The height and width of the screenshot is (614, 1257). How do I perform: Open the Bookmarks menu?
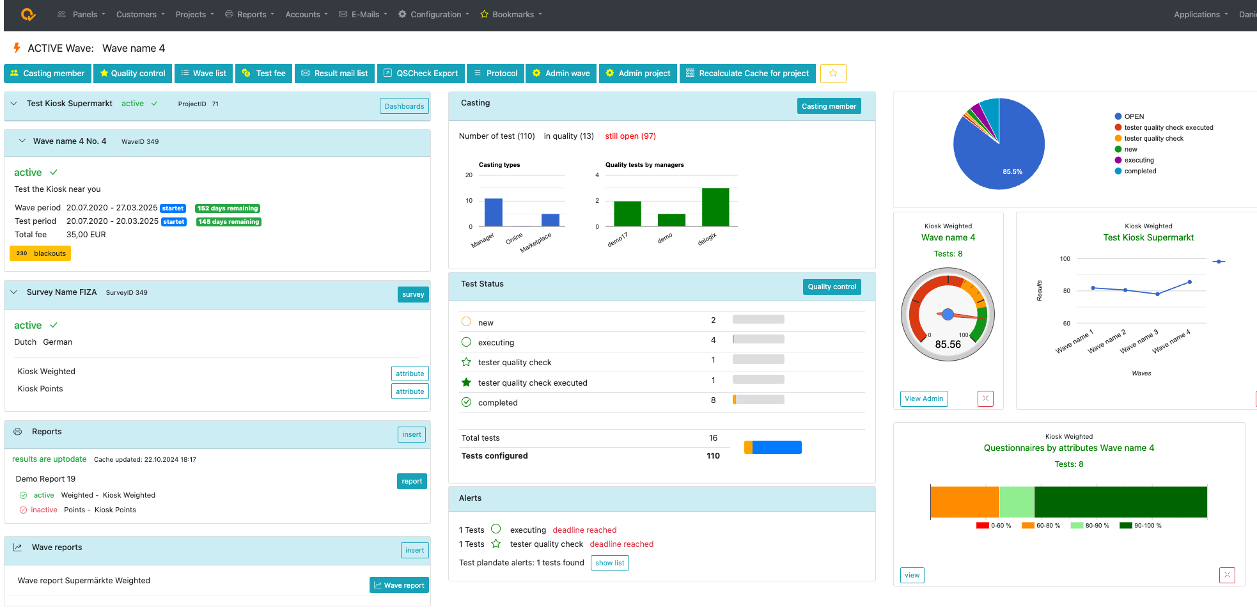point(511,14)
